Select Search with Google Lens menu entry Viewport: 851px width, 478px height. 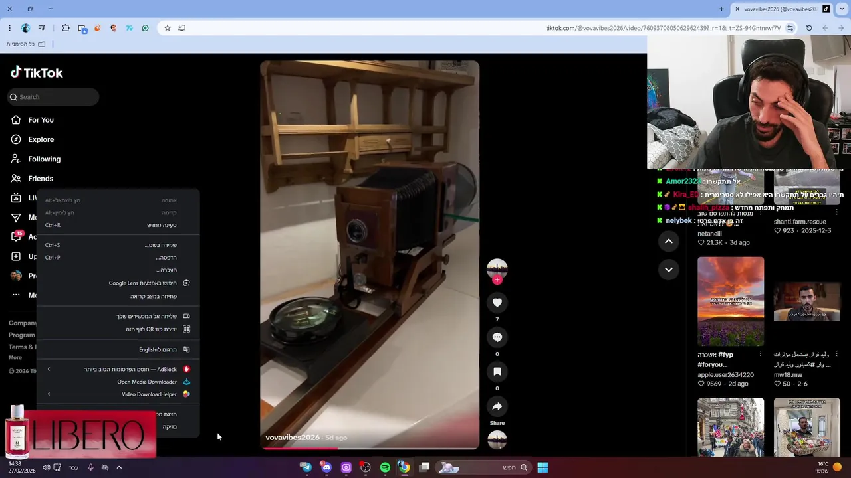coord(118,283)
